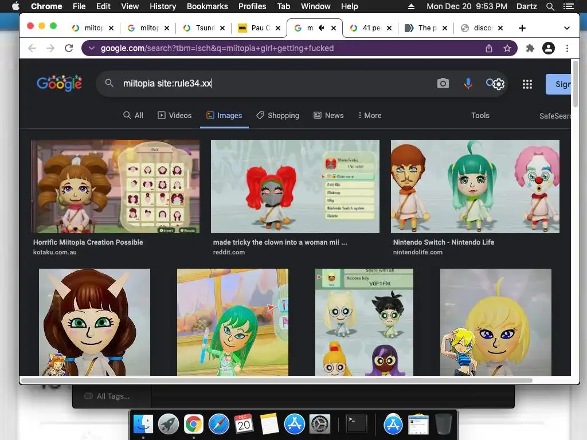
Task: Open the Google apps grid
Action: (x=527, y=84)
